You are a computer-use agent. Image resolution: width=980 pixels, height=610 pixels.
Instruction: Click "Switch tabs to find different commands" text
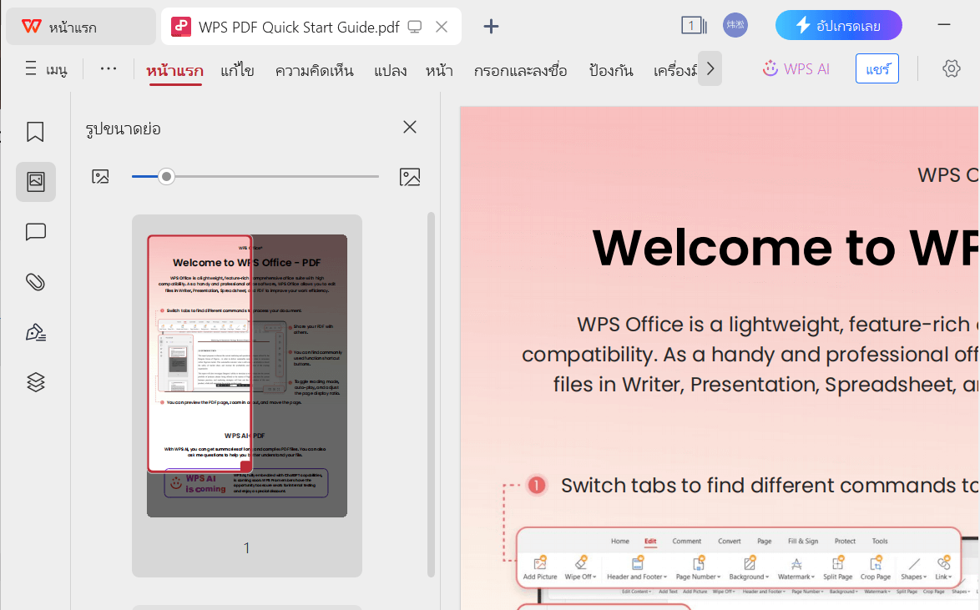769,486
